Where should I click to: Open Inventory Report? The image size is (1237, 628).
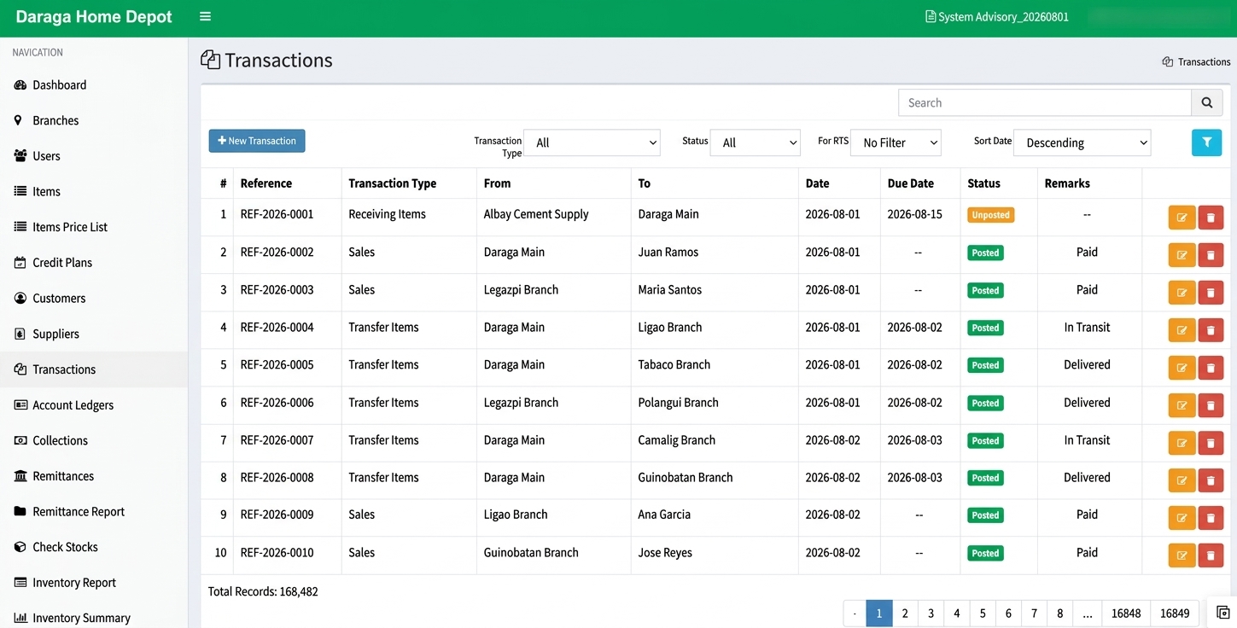click(x=94, y=583)
